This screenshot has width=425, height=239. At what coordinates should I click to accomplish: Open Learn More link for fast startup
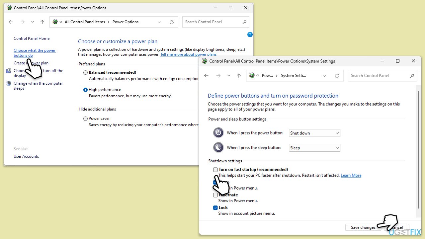point(351,175)
